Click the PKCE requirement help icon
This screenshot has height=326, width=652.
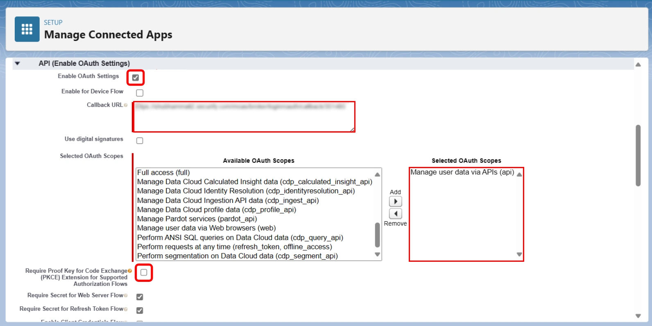pyautogui.click(x=130, y=271)
